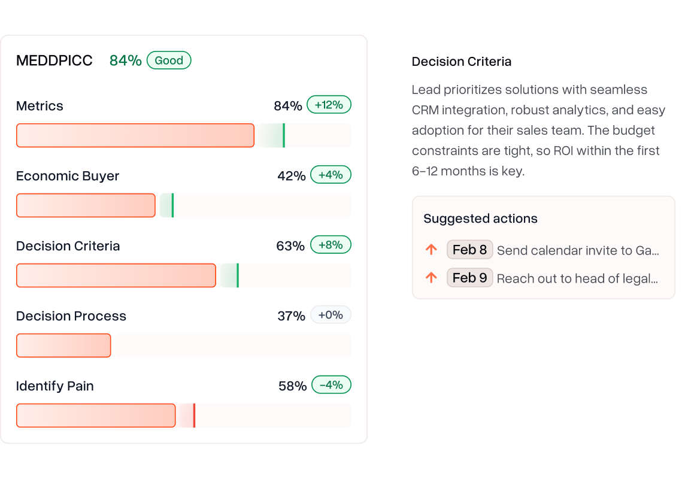This screenshot has height=479, width=691.
Task: Select the Decision Criteria row label
Action: (68, 246)
